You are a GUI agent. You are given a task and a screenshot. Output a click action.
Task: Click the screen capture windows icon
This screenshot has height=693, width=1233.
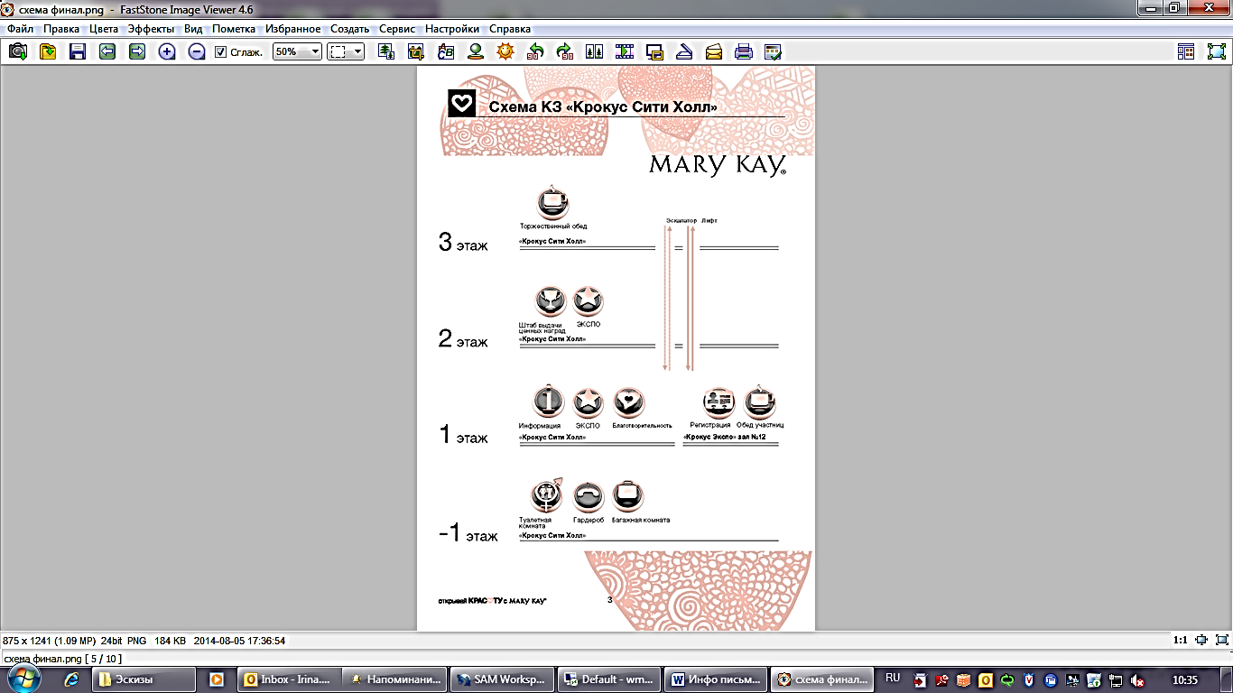654,52
